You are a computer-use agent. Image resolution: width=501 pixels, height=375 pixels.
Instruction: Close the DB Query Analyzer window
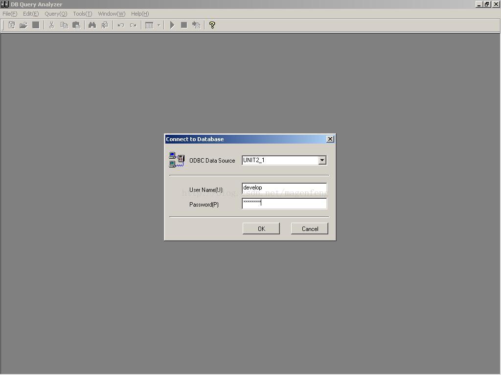496,4
